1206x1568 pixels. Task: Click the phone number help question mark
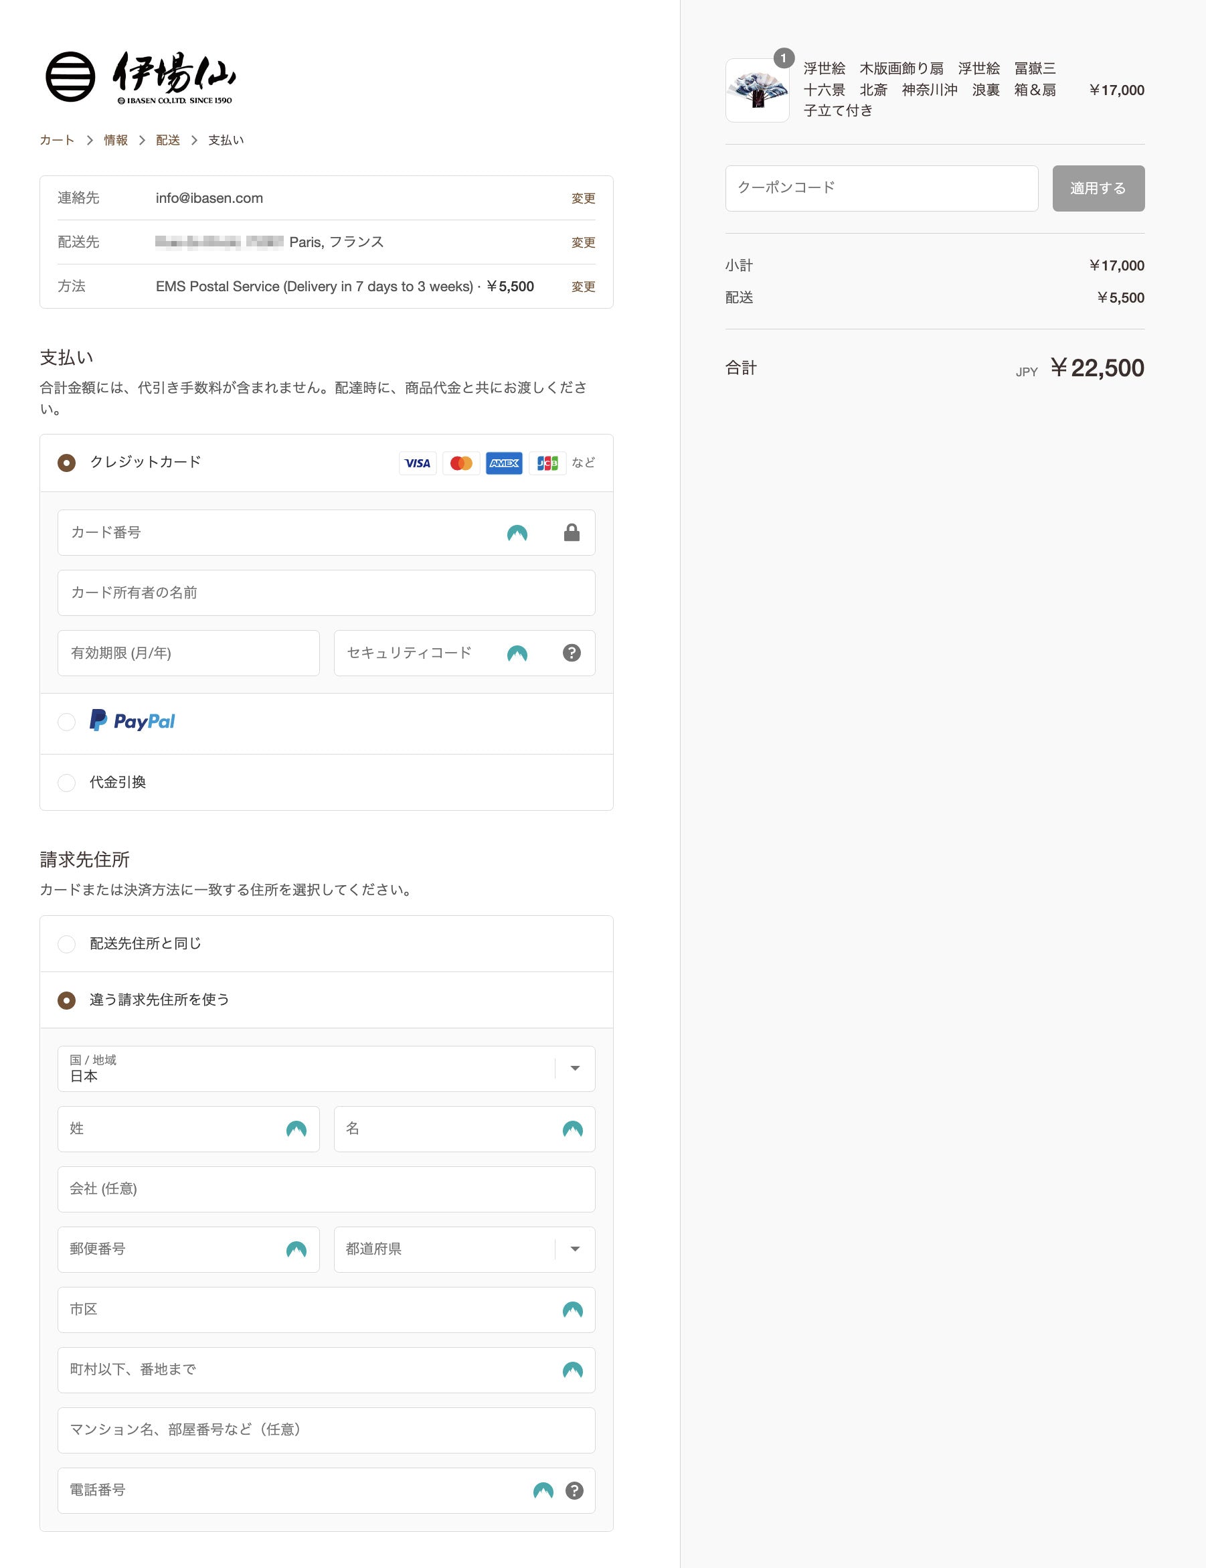(574, 1491)
